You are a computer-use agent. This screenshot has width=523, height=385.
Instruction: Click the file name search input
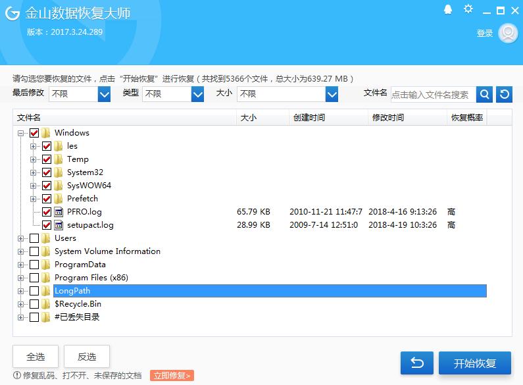pyautogui.click(x=434, y=95)
